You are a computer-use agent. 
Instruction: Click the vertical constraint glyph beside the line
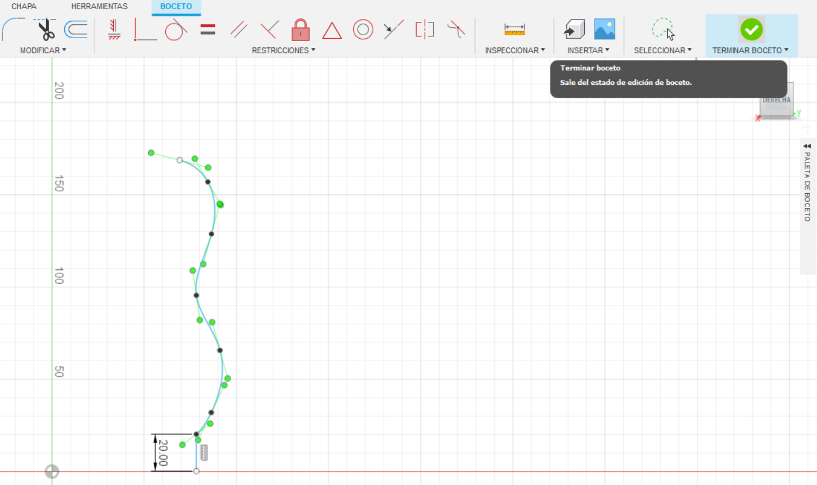(204, 452)
